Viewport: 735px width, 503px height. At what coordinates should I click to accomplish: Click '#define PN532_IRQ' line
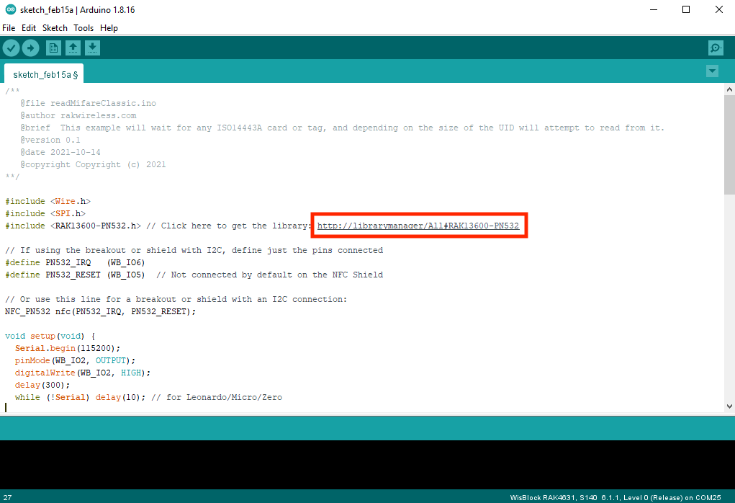tap(75, 262)
